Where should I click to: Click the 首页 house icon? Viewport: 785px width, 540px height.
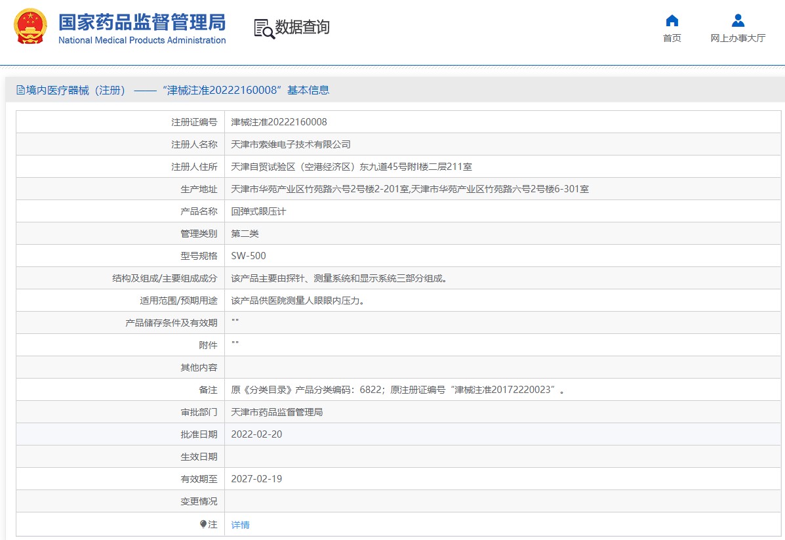(x=672, y=20)
